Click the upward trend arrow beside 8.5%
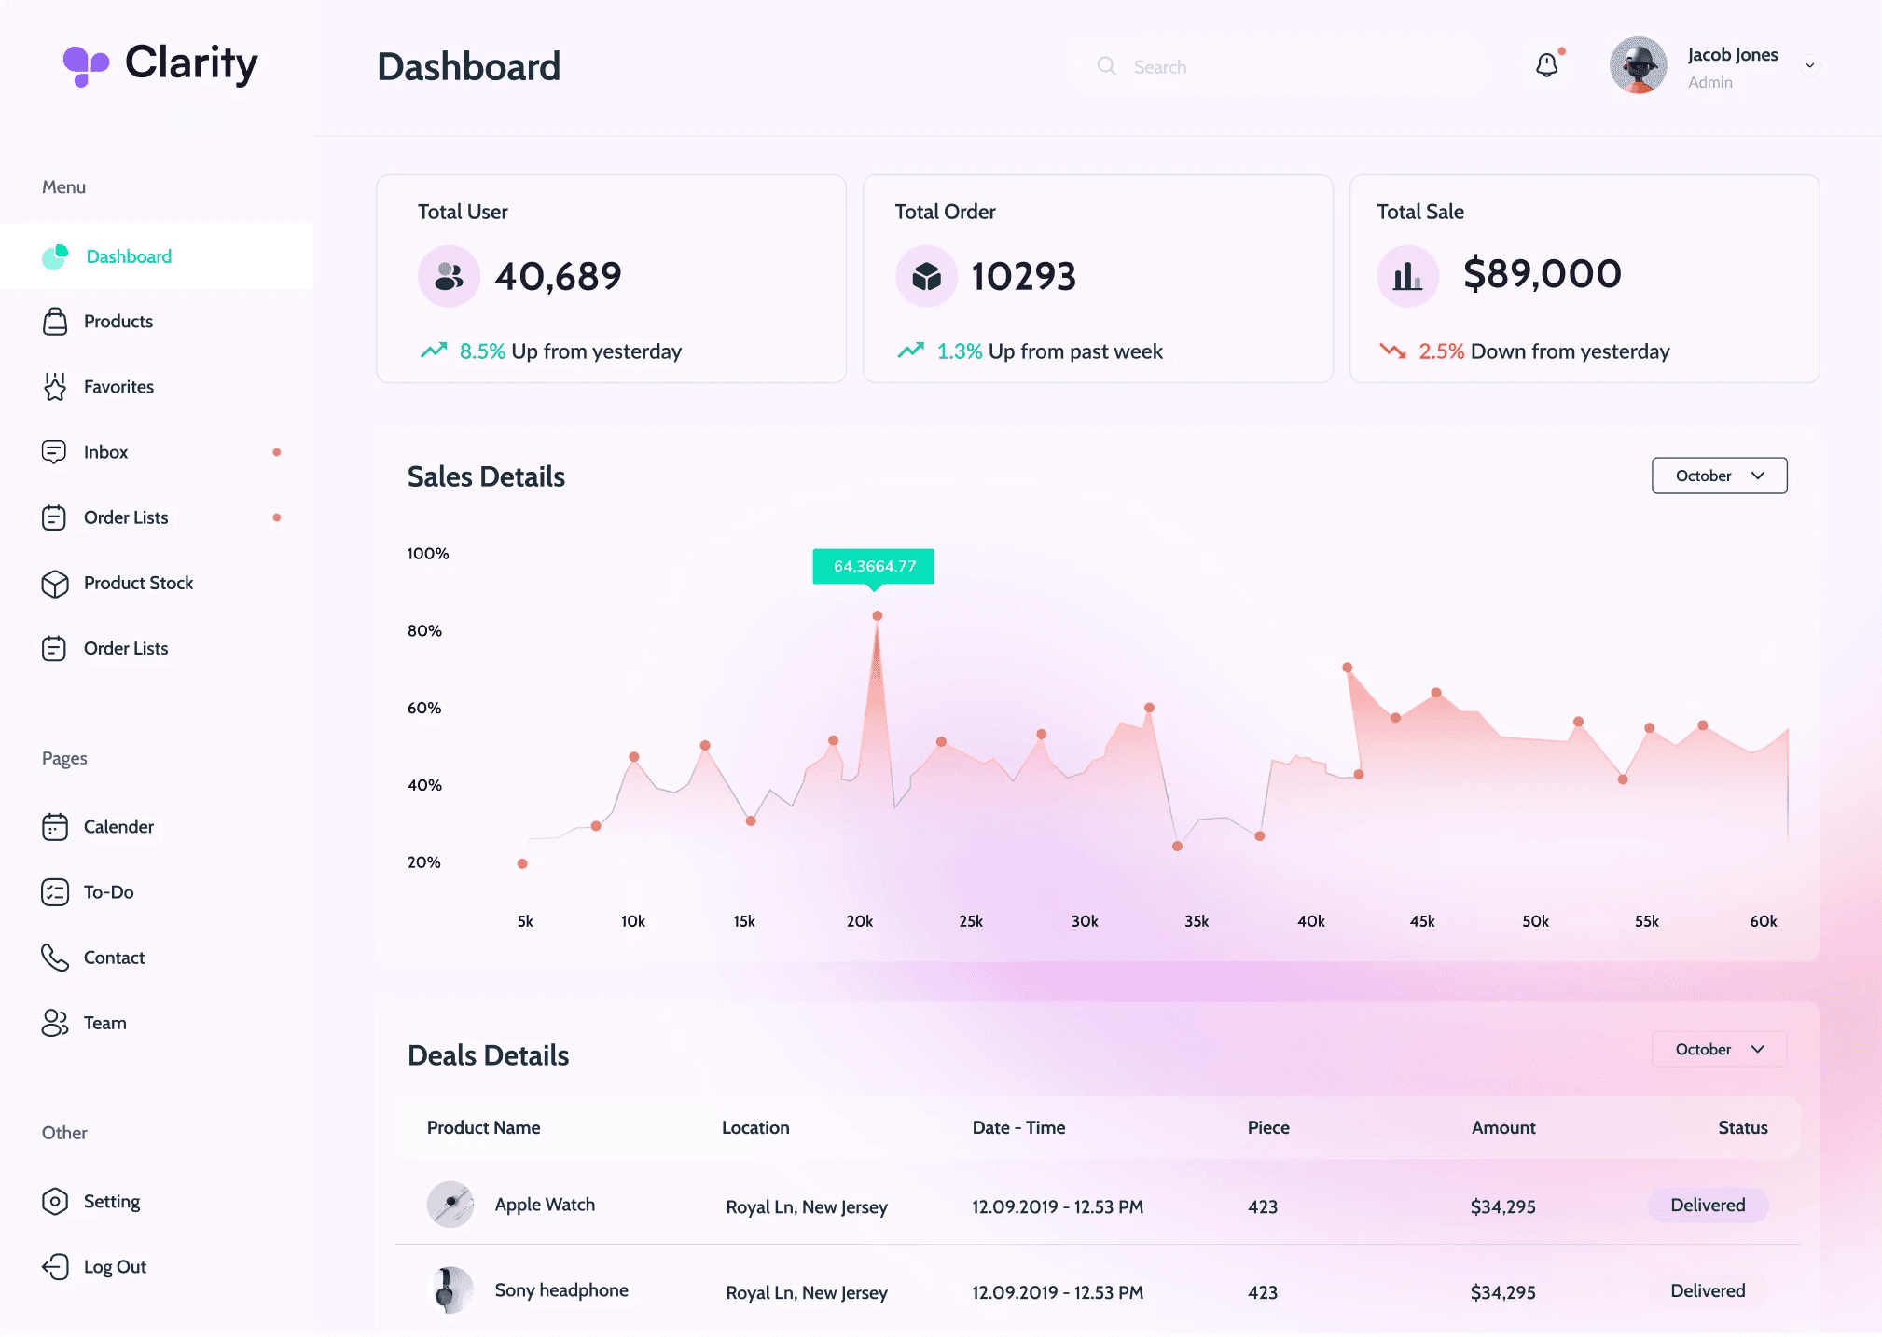 pos(434,351)
